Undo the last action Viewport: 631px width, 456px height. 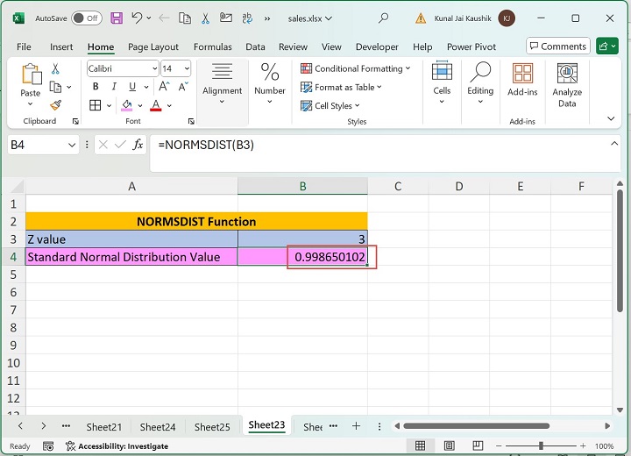[137, 18]
